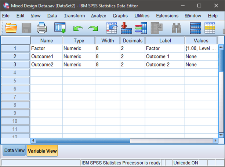Click the Run descriptive statistics icon
Screen dimensions: 225x167
point(157,28)
